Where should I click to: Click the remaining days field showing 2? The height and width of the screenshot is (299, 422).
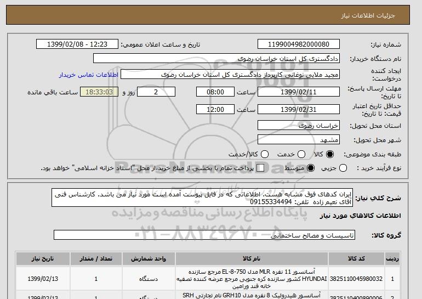[156, 92]
